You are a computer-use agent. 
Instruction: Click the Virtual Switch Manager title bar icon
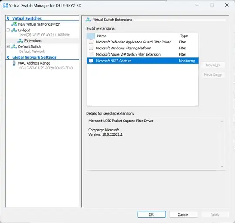pos(5,5)
